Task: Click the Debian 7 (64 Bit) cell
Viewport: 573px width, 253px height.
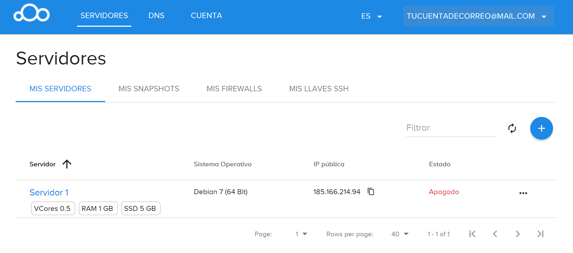Action: tap(221, 192)
